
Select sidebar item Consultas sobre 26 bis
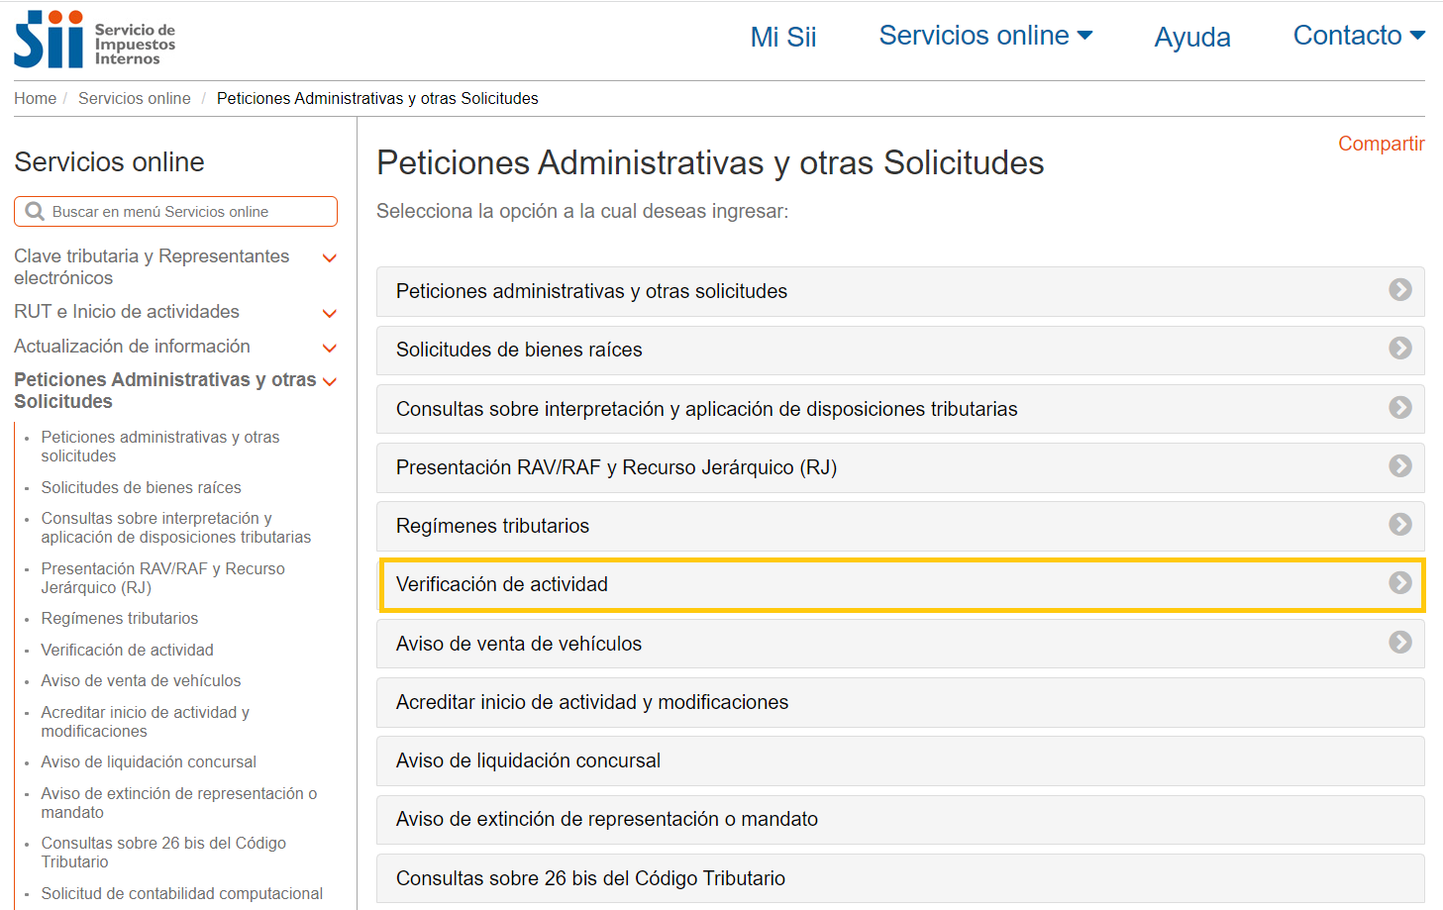click(x=163, y=853)
